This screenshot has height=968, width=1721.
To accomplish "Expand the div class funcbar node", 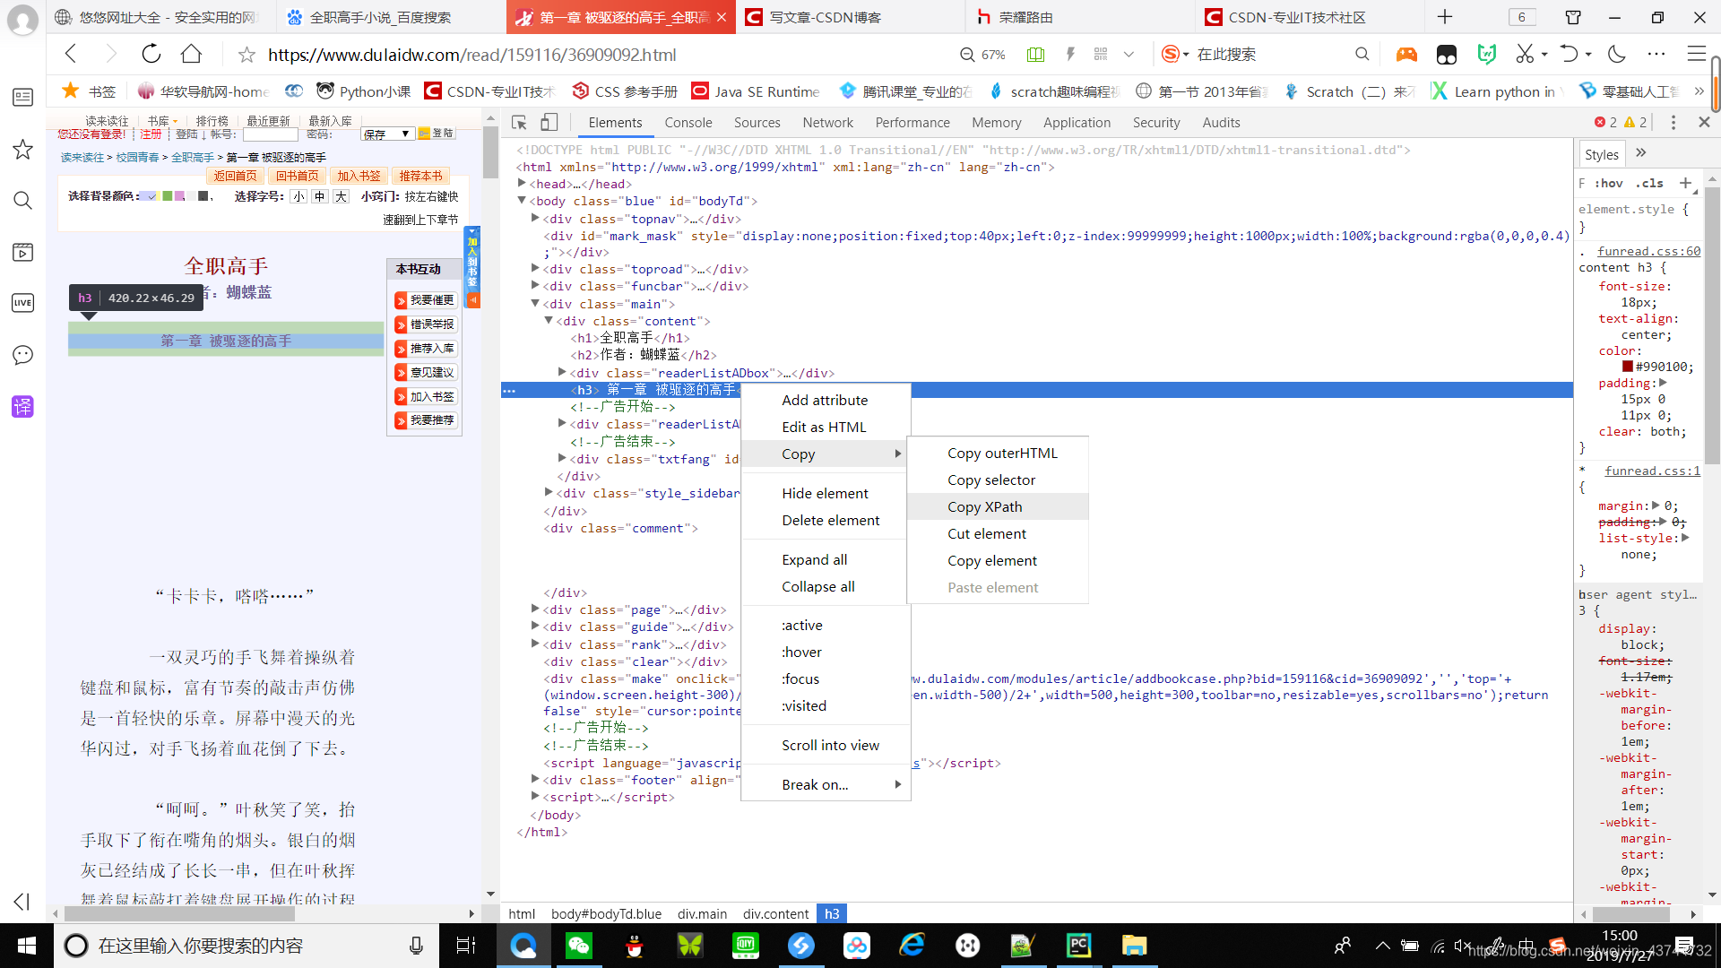I will tap(535, 285).
